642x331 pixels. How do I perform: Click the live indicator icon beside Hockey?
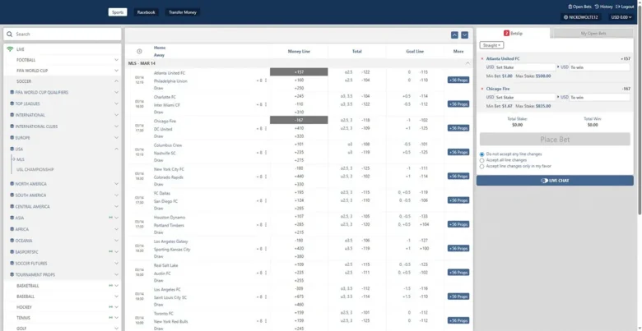(110, 307)
